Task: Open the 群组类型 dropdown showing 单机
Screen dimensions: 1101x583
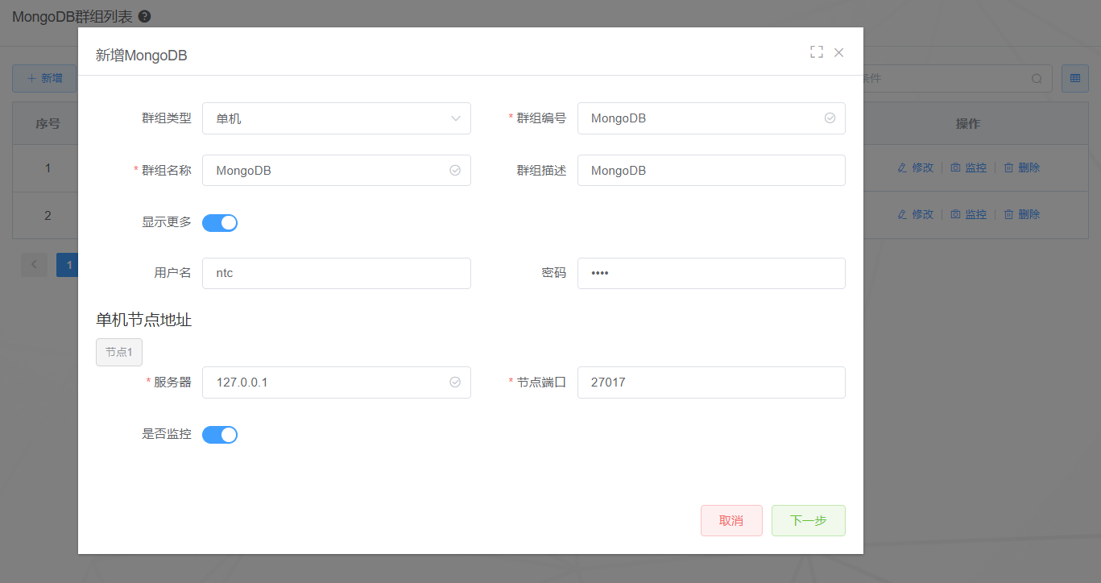Action: (x=337, y=118)
